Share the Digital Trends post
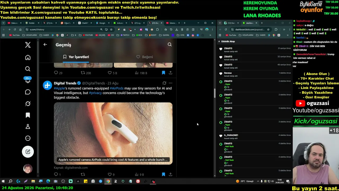 (x=171, y=175)
